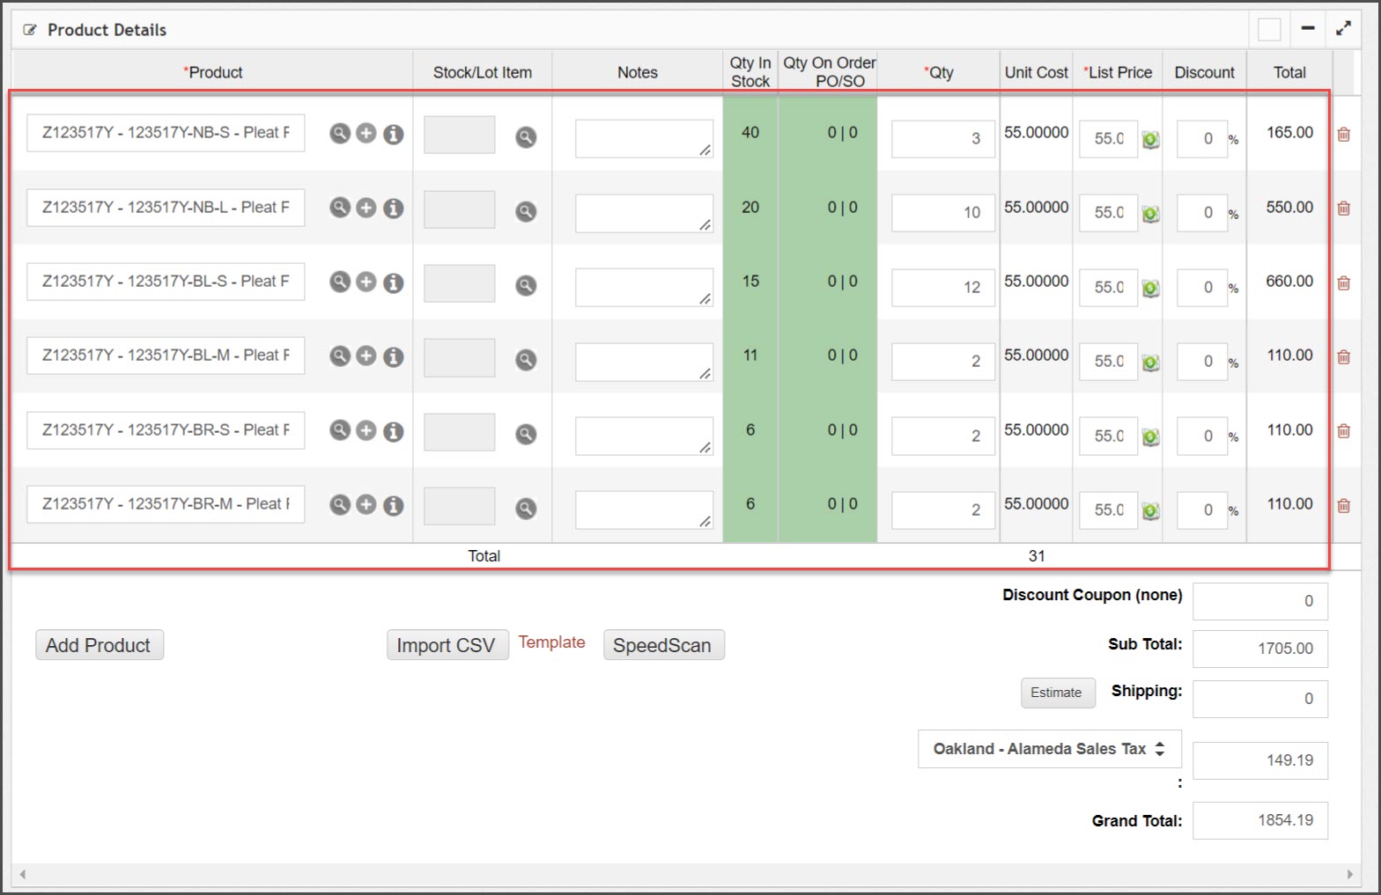Click plus icon for 123517Y-BL-S product
1381x895 pixels.
[366, 281]
